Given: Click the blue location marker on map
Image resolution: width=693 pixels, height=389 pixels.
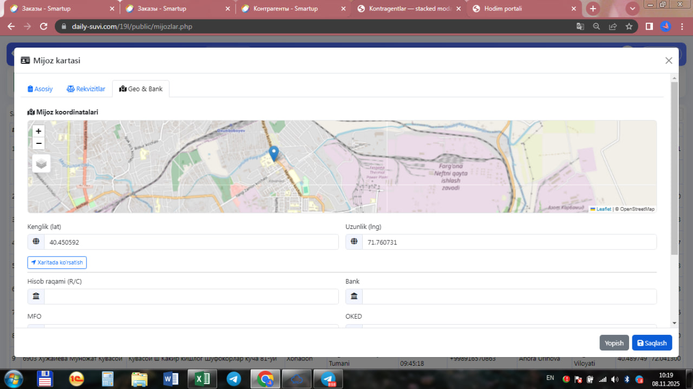Looking at the screenshot, I should pyautogui.click(x=274, y=153).
